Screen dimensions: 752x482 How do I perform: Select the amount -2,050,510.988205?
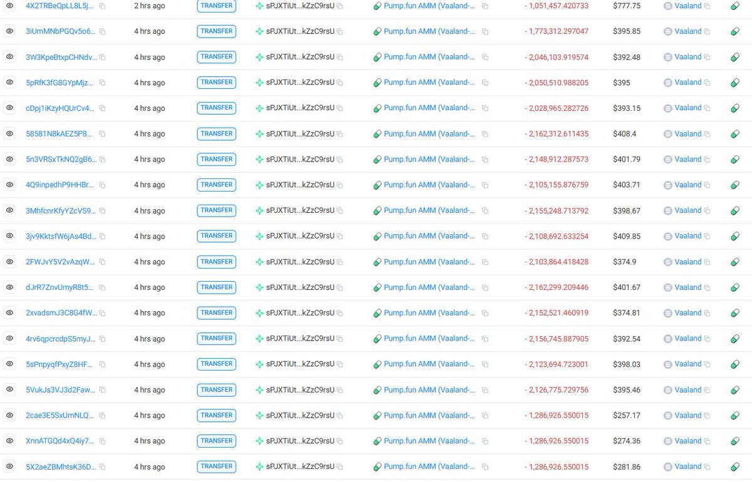[x=556, y=83]
